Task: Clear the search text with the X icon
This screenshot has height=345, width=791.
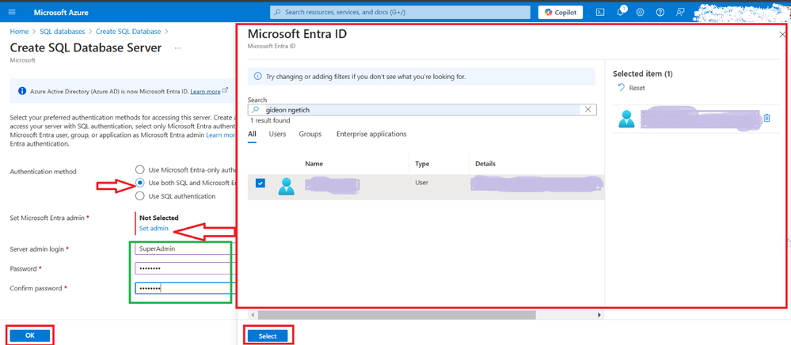Action: 588,109
